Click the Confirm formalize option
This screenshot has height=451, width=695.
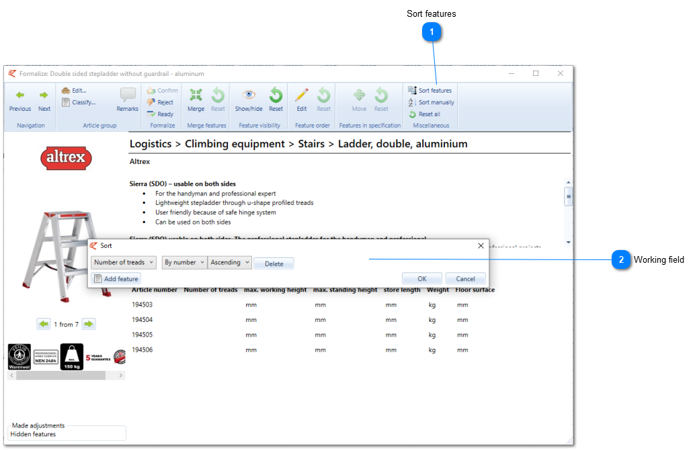(162, 90)
